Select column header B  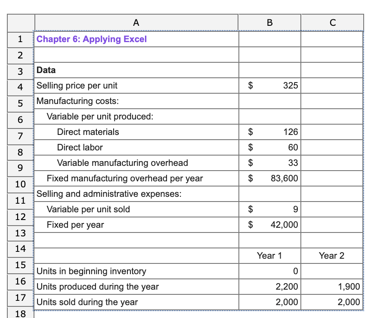pyautogui.click(x=269, y=22)
